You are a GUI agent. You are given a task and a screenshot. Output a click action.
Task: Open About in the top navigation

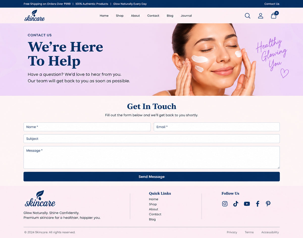pos(135,16)
